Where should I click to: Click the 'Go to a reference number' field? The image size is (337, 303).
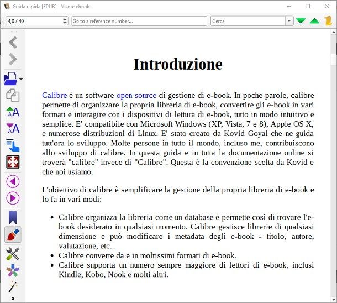pyautogui.click(x=139, y=21)
